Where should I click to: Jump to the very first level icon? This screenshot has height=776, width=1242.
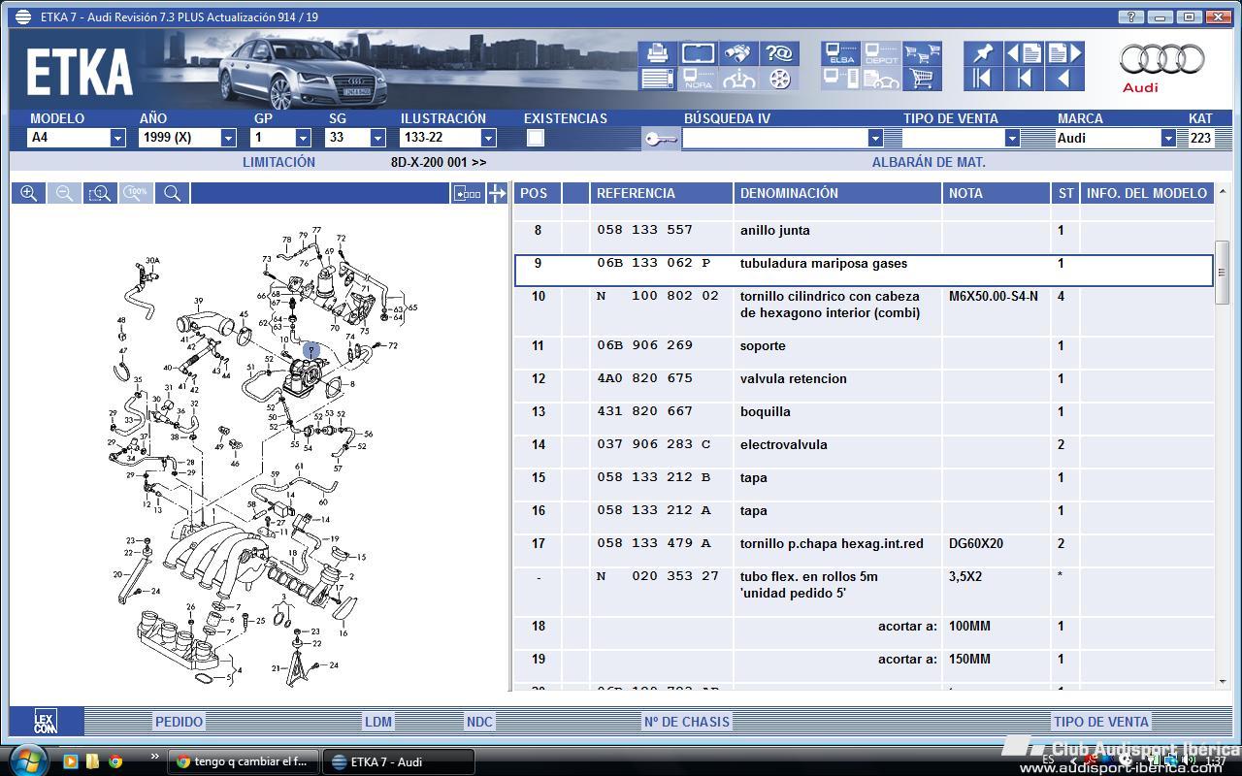(x=983, y=80)
